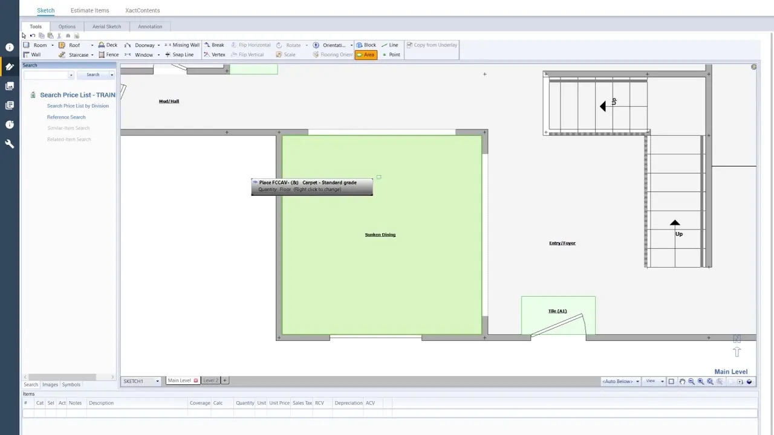Click the Tile (A1) area label
The height and width of the screenshot is (435, 774).
pos(558,311)
